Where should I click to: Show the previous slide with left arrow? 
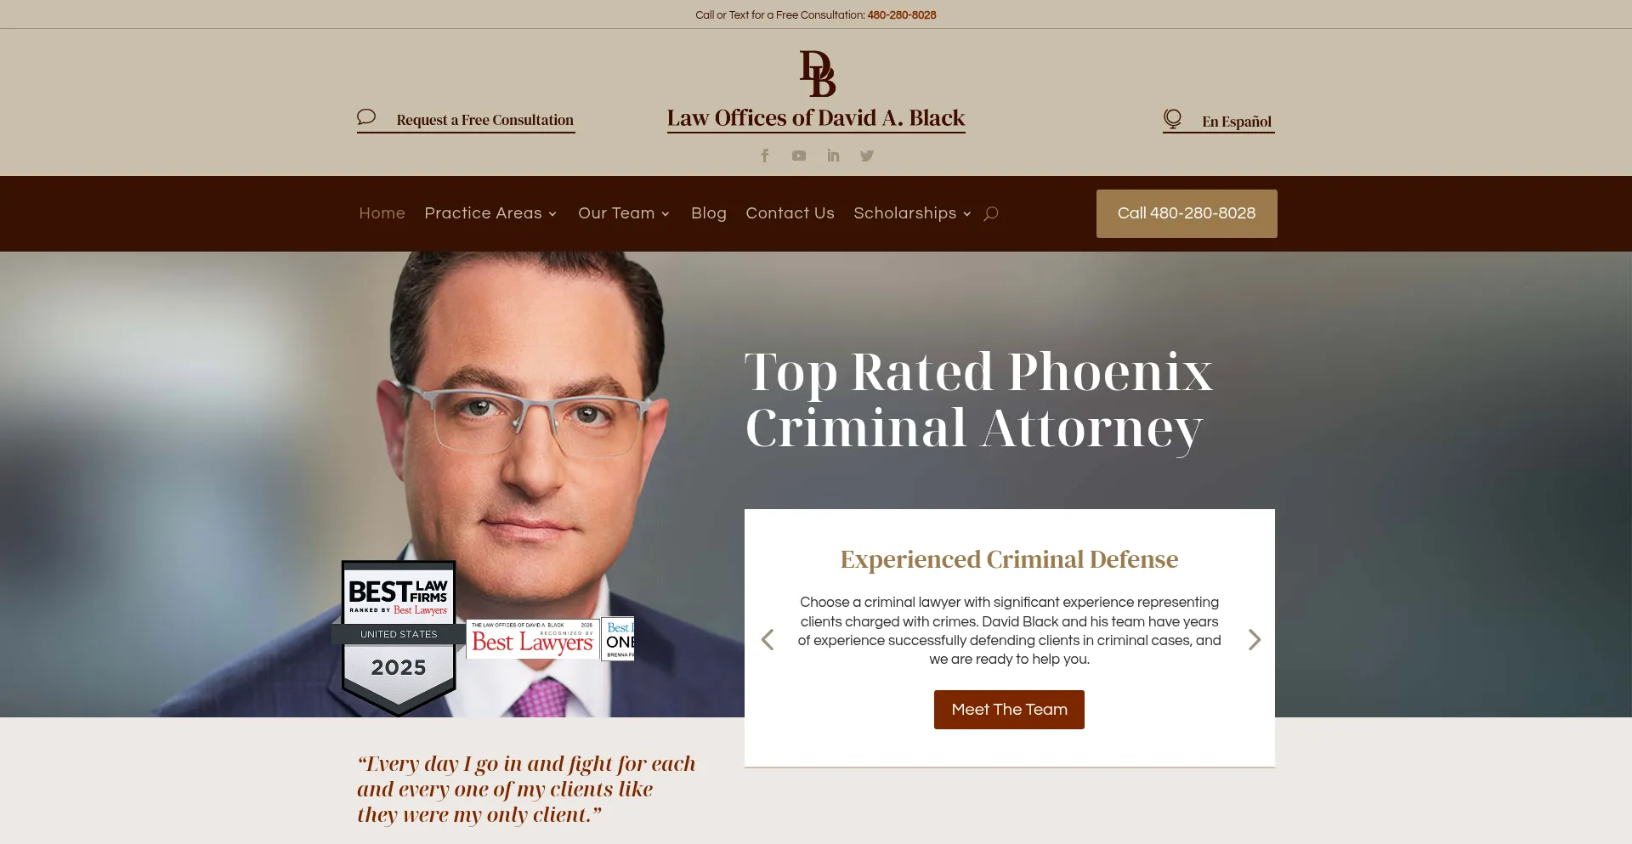[768, 639]
